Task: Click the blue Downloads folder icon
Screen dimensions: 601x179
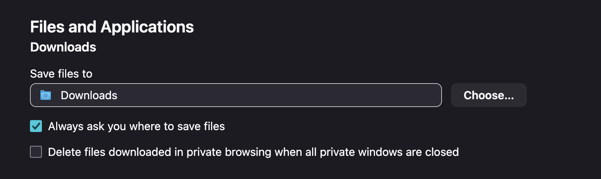Action: pyautogui.click(x=46, y=95)
